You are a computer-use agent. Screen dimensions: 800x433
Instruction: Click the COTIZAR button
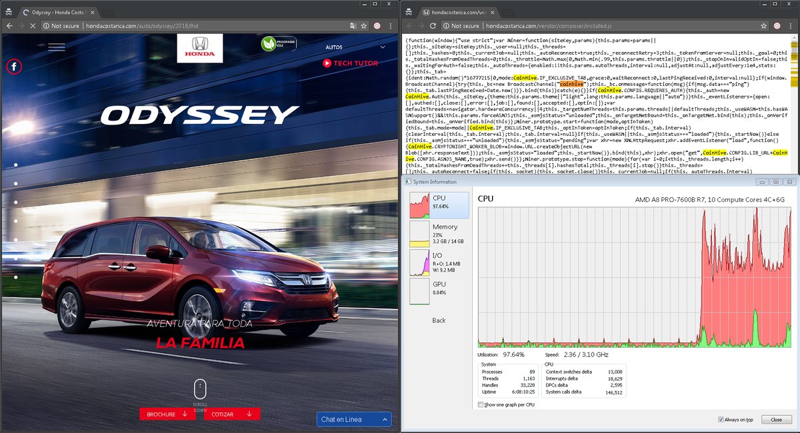click(x=233, y=414)
